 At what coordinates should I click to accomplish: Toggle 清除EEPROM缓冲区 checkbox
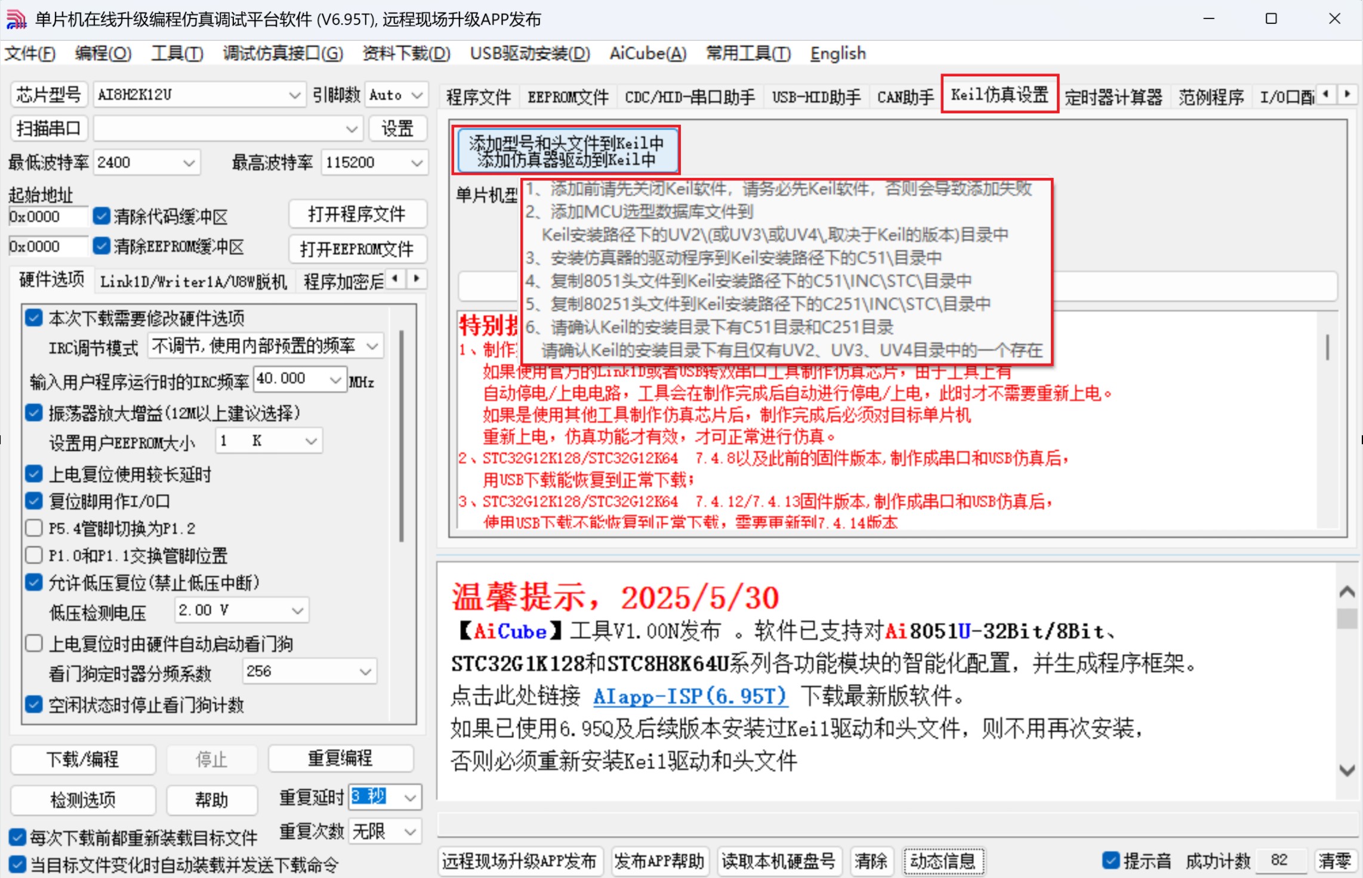101,246
